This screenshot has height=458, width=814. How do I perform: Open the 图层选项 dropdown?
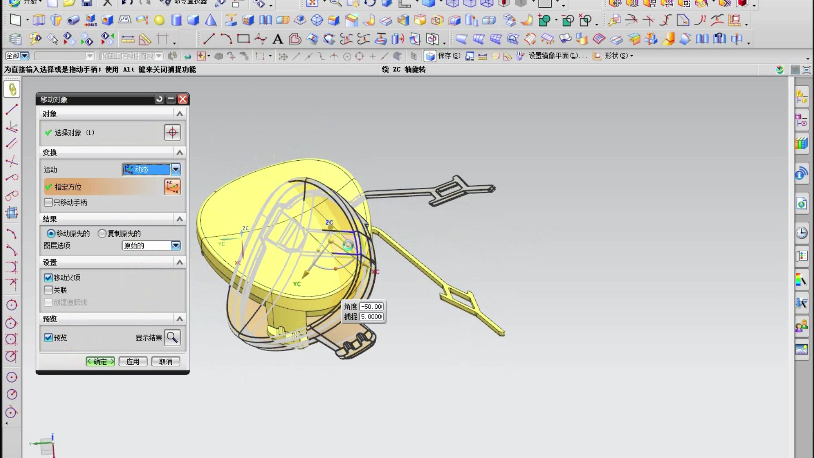point(176,246)
